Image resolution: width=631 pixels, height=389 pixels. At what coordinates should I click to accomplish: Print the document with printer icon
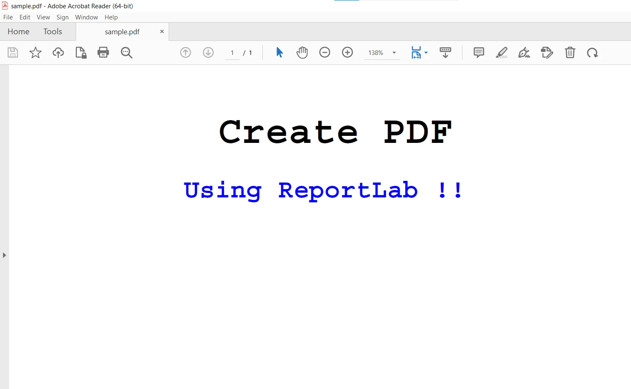click(x=103, y=52)
